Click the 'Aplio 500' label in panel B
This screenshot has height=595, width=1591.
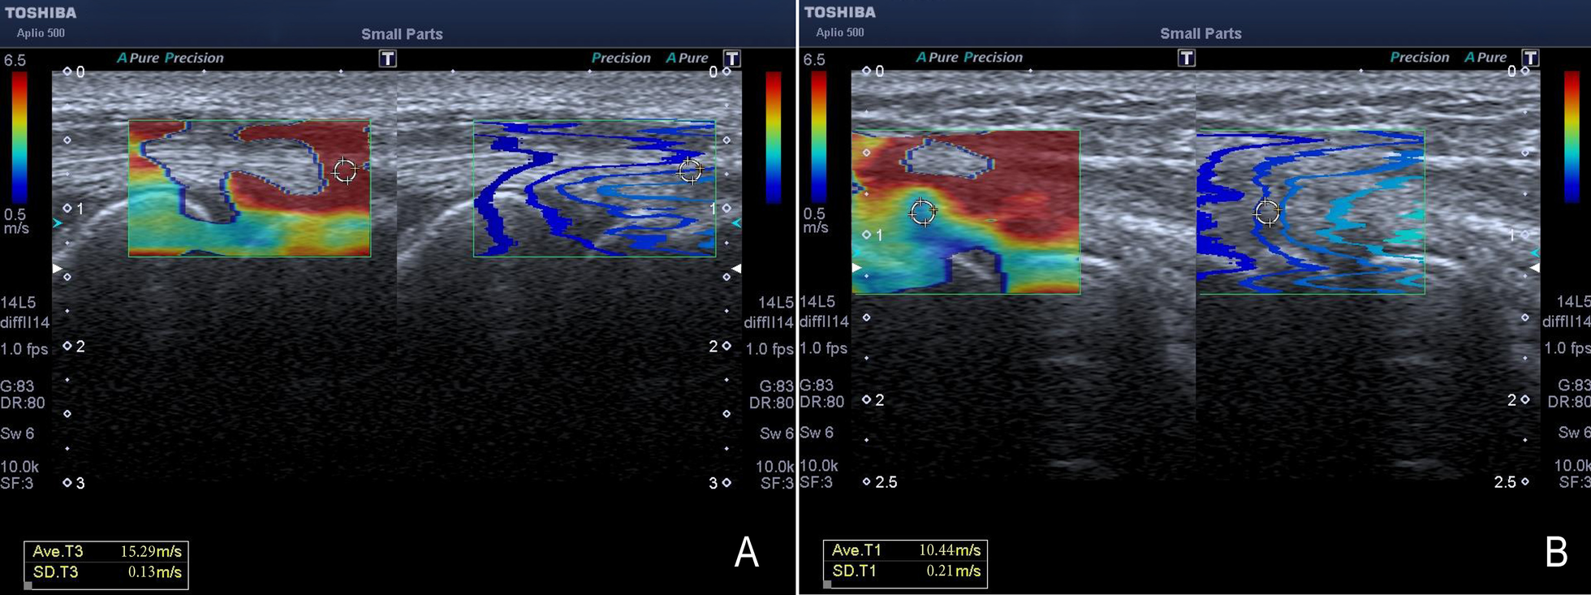click(840, 32)
